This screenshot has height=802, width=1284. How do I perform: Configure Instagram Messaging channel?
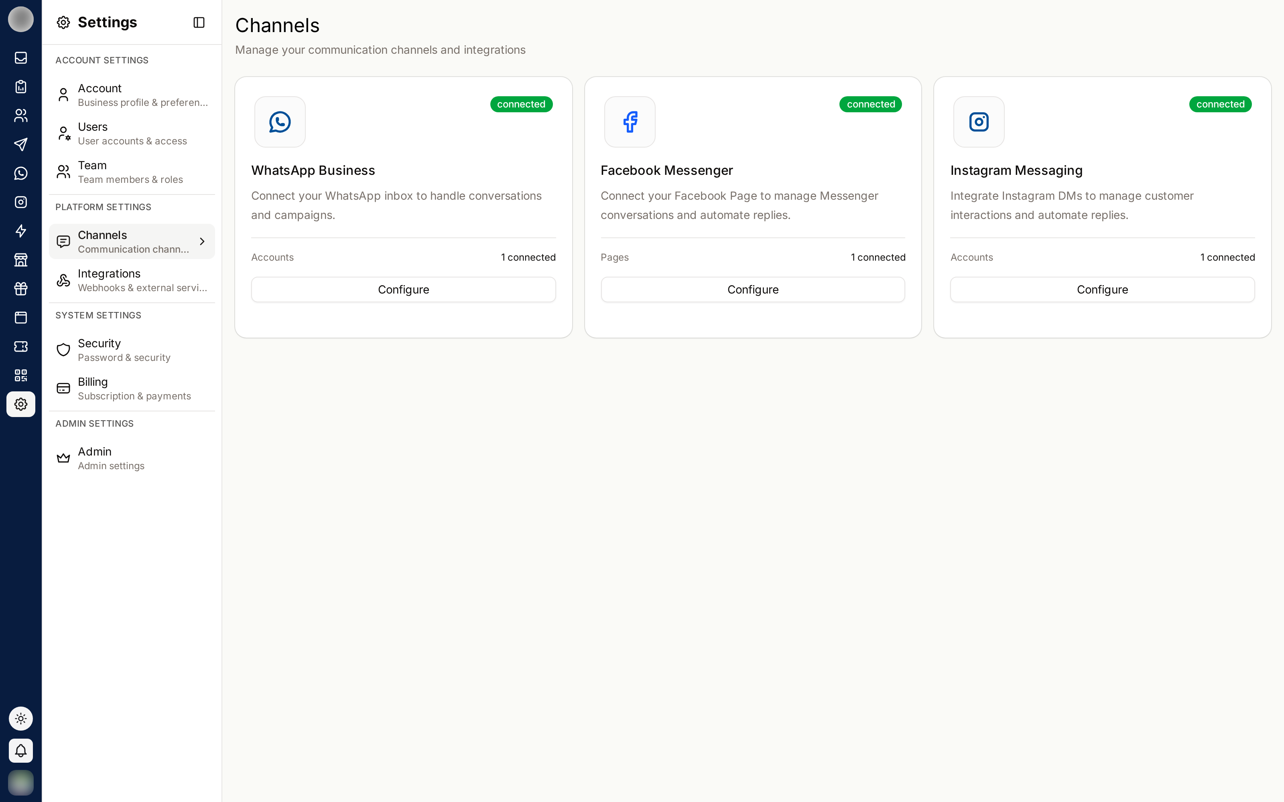(x=1103, y=290)
